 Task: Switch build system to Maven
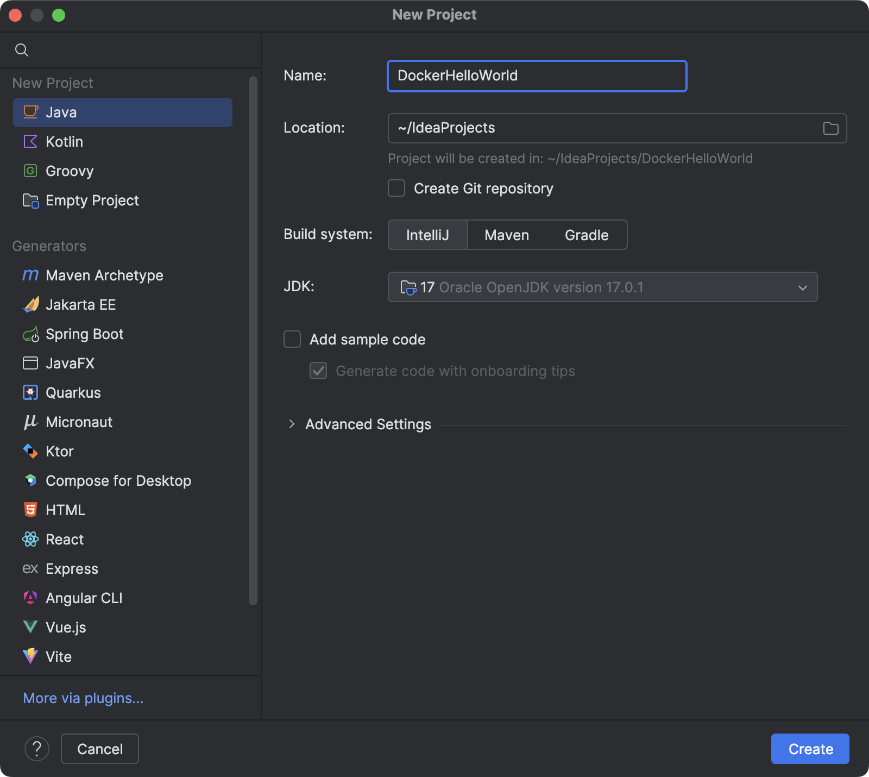506,235
